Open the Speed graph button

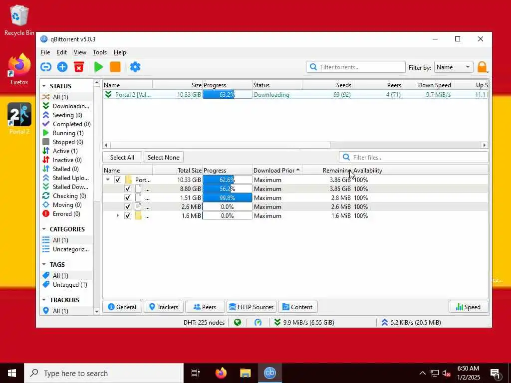click(469, 307)
